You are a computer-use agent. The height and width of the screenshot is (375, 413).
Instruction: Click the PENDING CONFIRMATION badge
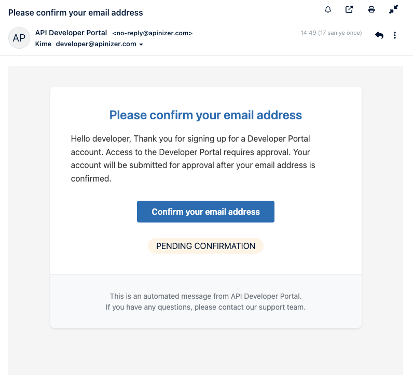point(205,246)
